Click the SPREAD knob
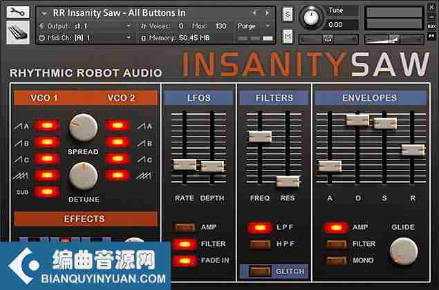Screen dimensions: 439x290 point(83,128)
